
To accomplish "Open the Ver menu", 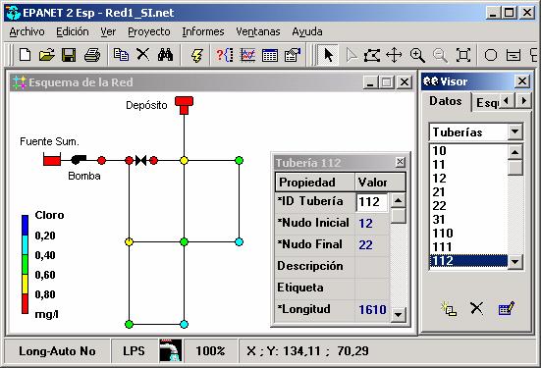I will [108, 31].
